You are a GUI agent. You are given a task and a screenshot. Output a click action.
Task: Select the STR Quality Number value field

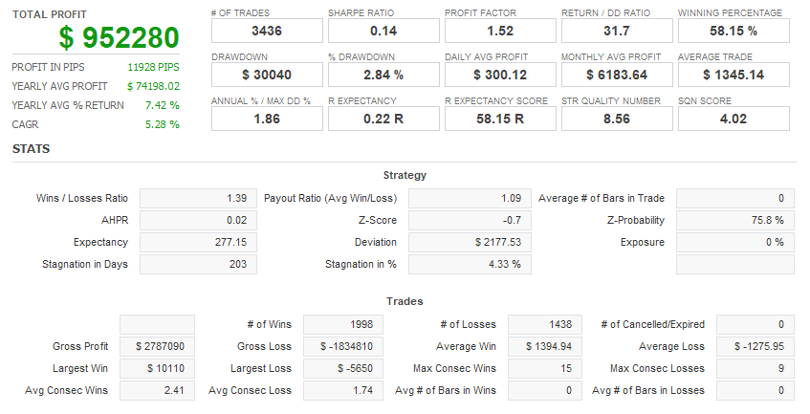point(617,119)
